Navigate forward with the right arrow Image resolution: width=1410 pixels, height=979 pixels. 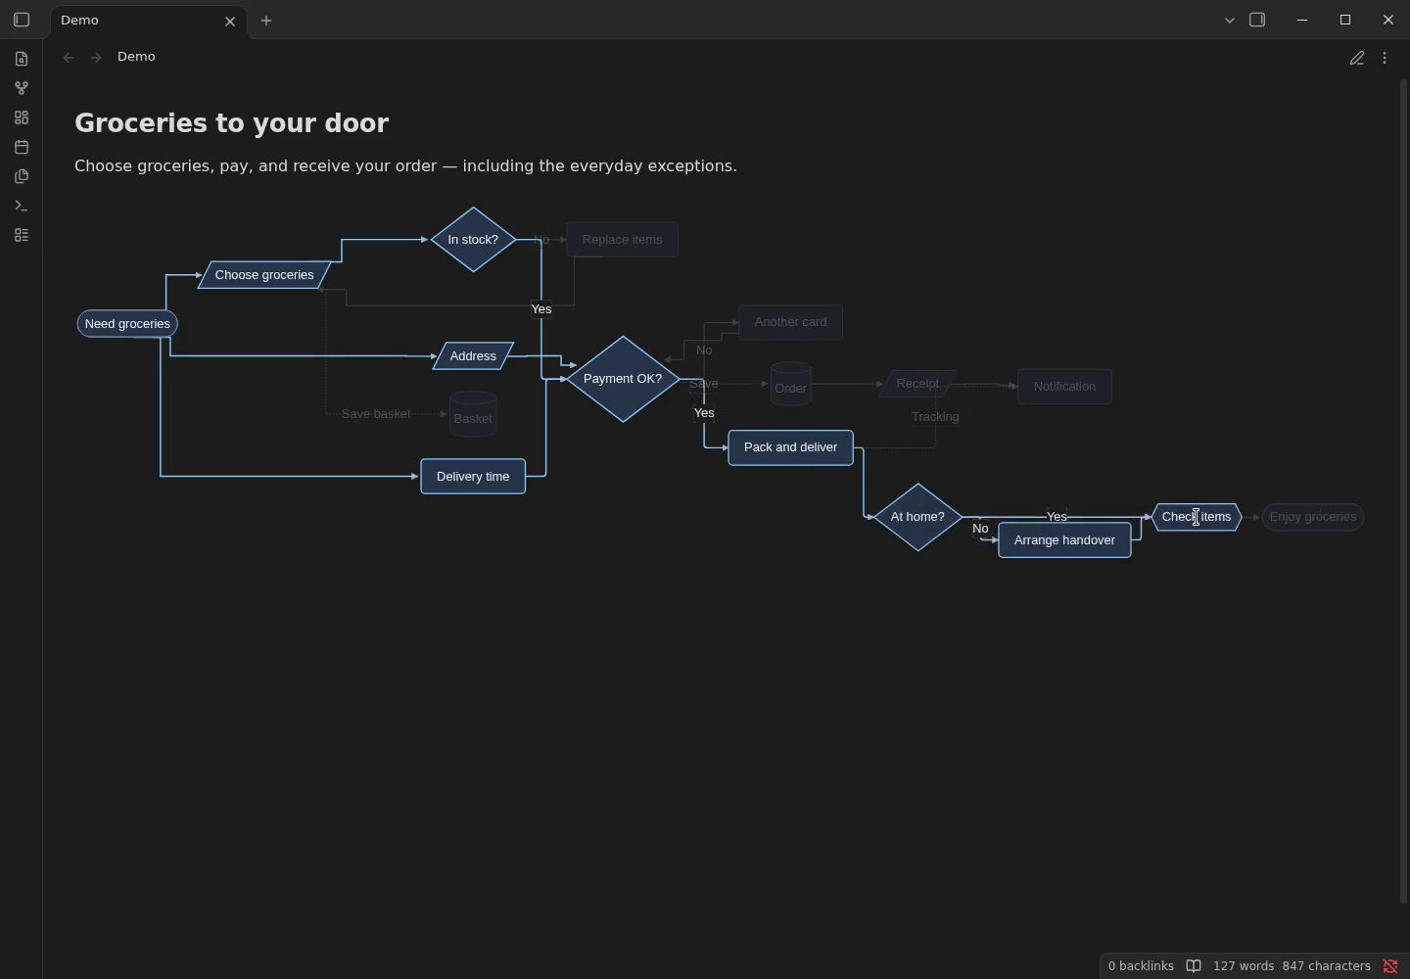pyautogui.click(x=96, y=57)
